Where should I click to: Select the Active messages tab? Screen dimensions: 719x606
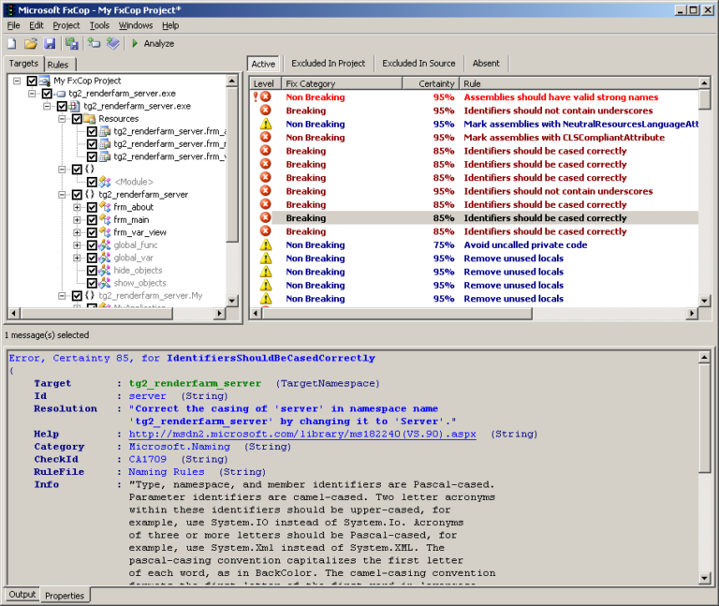[263, 64]
